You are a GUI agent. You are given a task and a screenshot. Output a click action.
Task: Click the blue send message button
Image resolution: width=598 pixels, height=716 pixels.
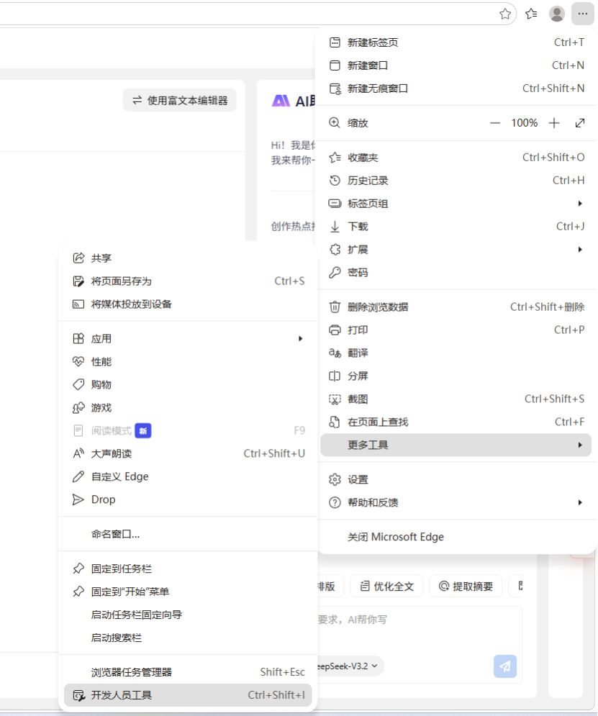[x=505, y=666]
